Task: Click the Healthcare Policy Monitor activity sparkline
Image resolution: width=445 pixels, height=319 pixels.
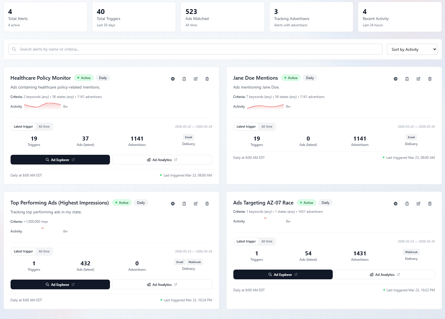Action: point(42,106)
